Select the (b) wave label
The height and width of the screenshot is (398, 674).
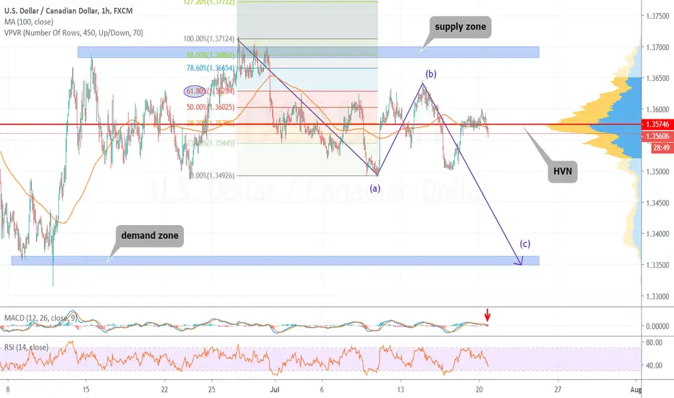tap(431, 74)
